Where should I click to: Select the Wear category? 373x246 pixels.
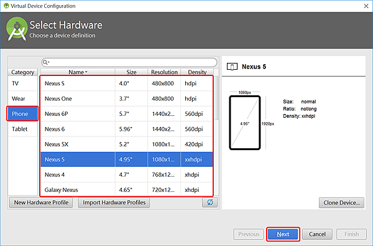tap(23, 98)
